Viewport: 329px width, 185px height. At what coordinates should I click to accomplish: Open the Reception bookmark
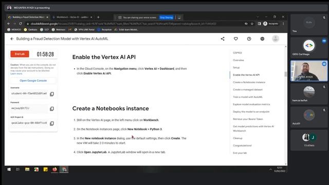pos(104,30)
